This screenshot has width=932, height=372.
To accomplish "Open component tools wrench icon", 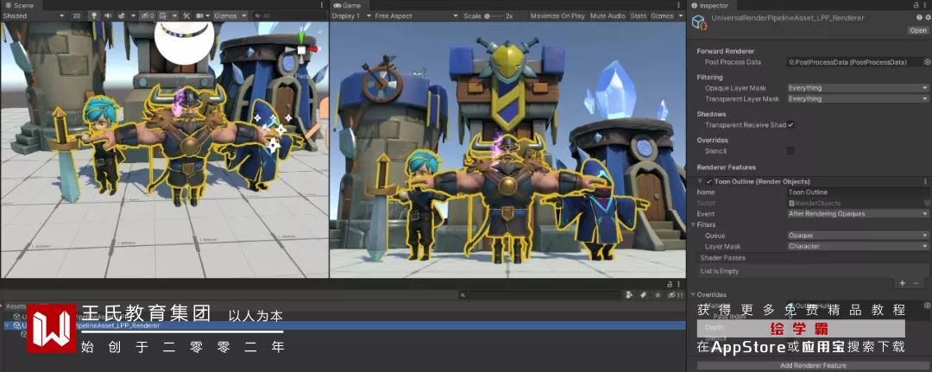I will [186, 16].
